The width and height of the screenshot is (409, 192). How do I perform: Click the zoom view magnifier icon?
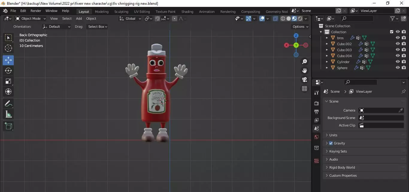click(305, 62)
